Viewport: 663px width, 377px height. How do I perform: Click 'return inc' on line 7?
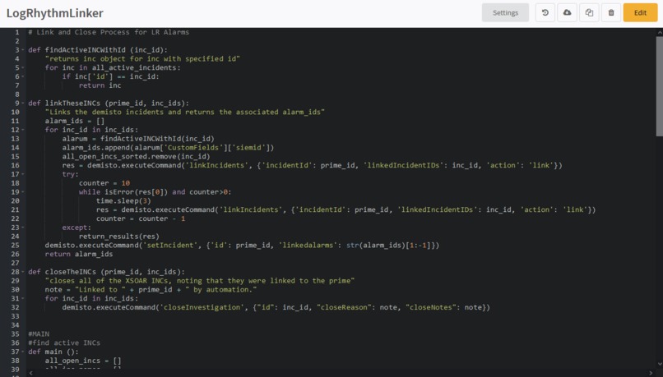pos(100,85)
